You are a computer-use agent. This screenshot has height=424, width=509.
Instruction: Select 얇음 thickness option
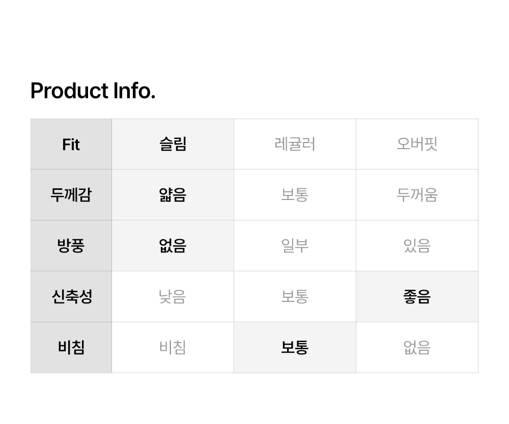coord(173,195)
